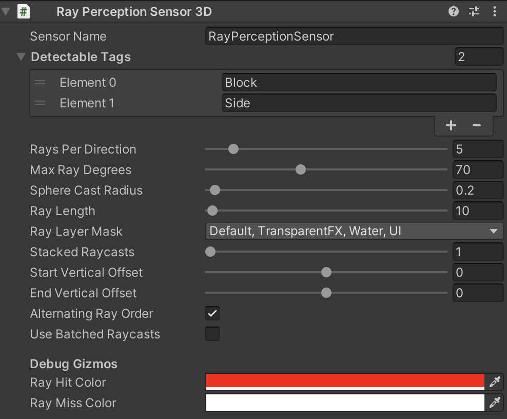Viewport: 507px width, 419px height.
Task: Click the End Vertical Offset value field
Action: [478, 293]
